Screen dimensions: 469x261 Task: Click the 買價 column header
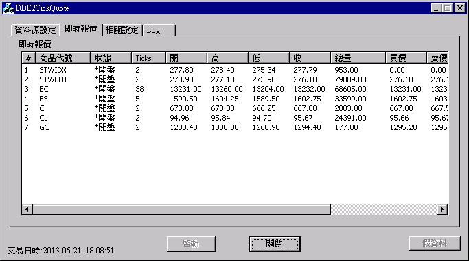406,58
